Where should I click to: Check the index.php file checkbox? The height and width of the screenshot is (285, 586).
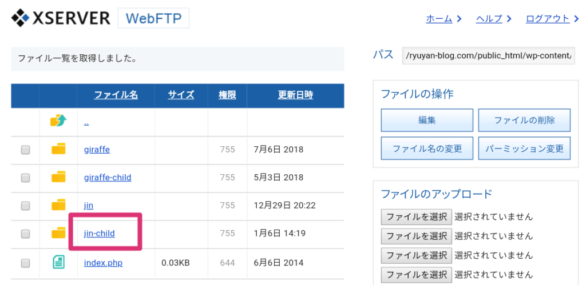coord(25,263)
